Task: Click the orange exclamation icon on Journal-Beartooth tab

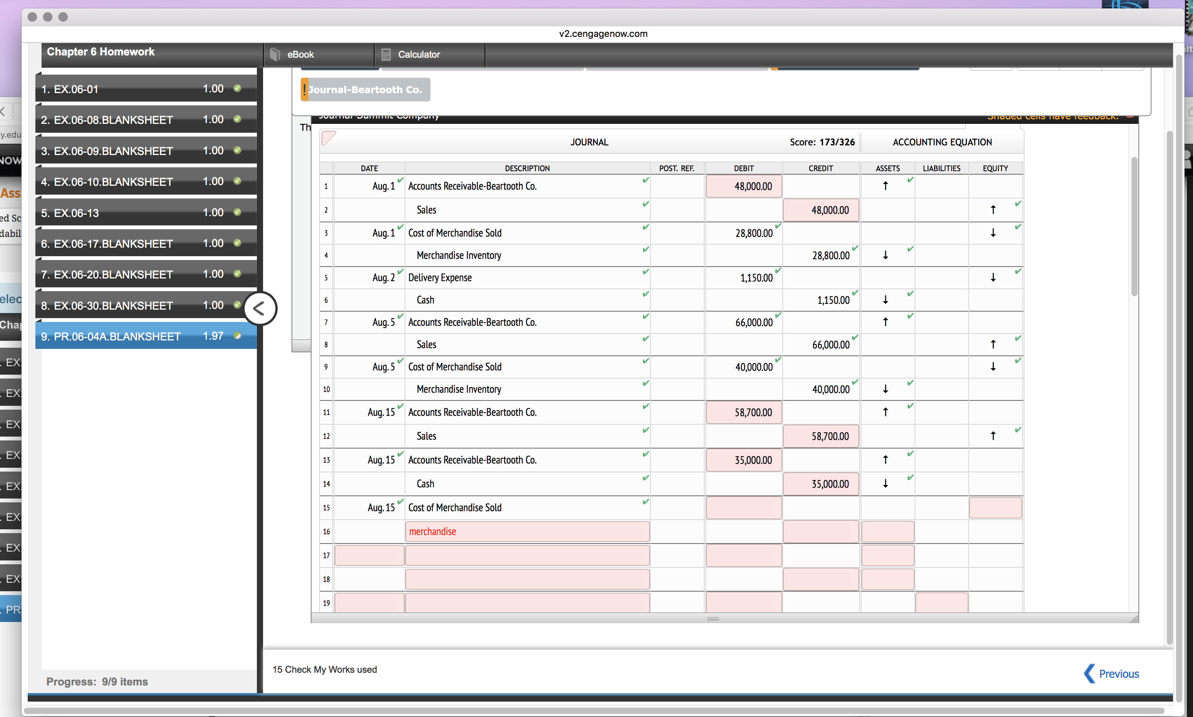Action: point(304,89)
